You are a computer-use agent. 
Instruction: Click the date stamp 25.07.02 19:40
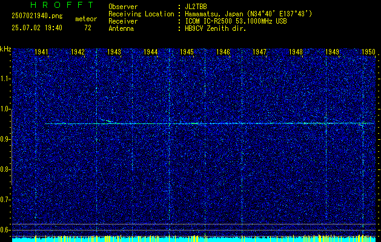[x=37, y=28]
